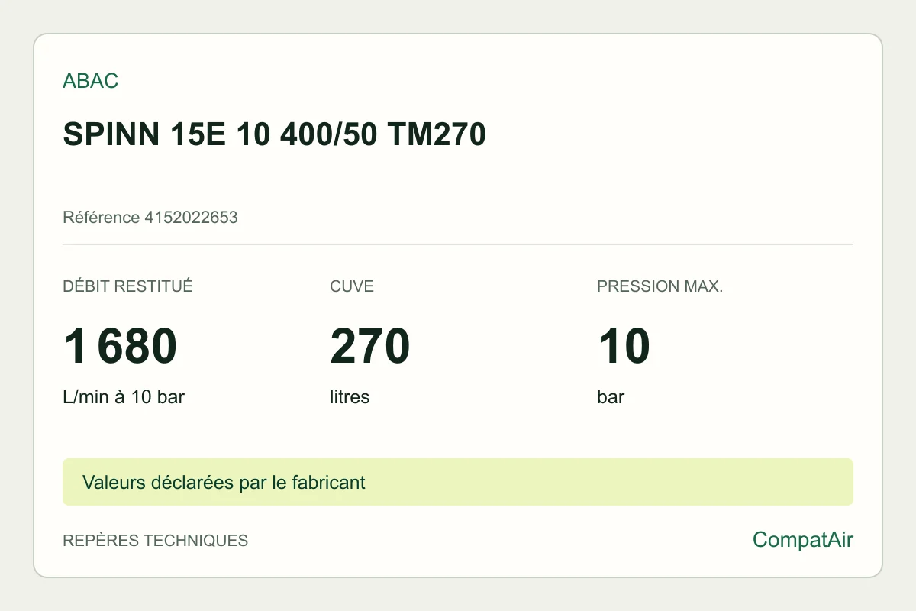Screen dimensions: 916x611
Task: Select the 1 680 flow value
Action: [121, 346]
